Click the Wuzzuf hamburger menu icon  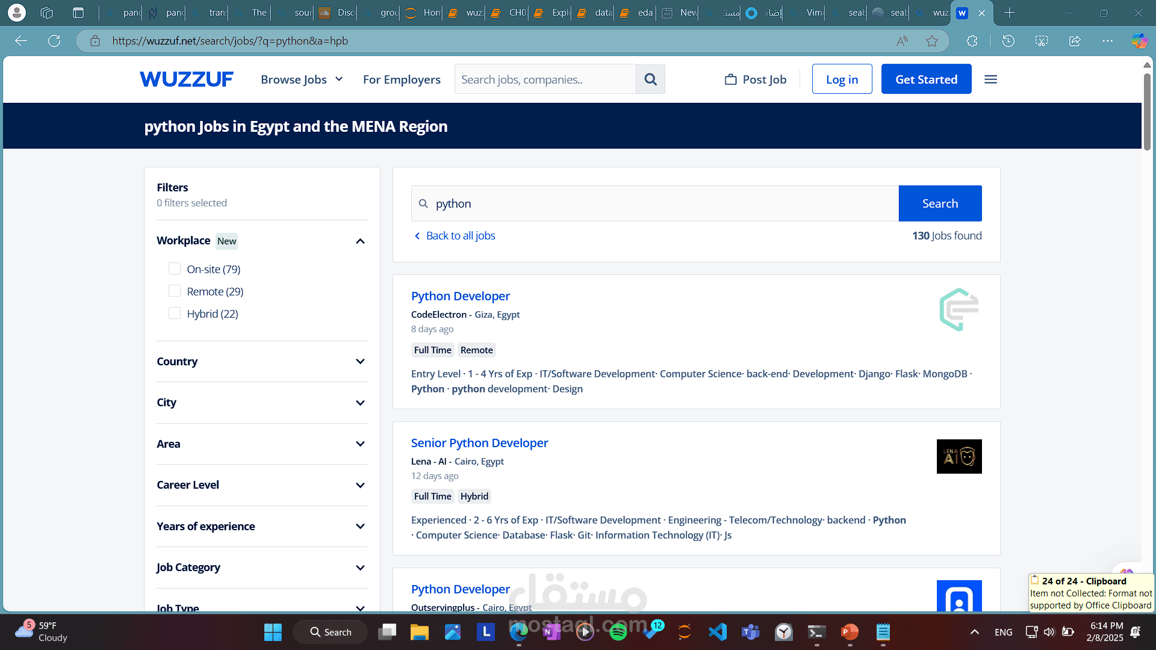(x=991, y=79)
